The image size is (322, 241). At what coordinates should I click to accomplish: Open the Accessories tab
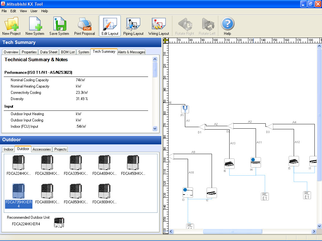coord(42,149)
